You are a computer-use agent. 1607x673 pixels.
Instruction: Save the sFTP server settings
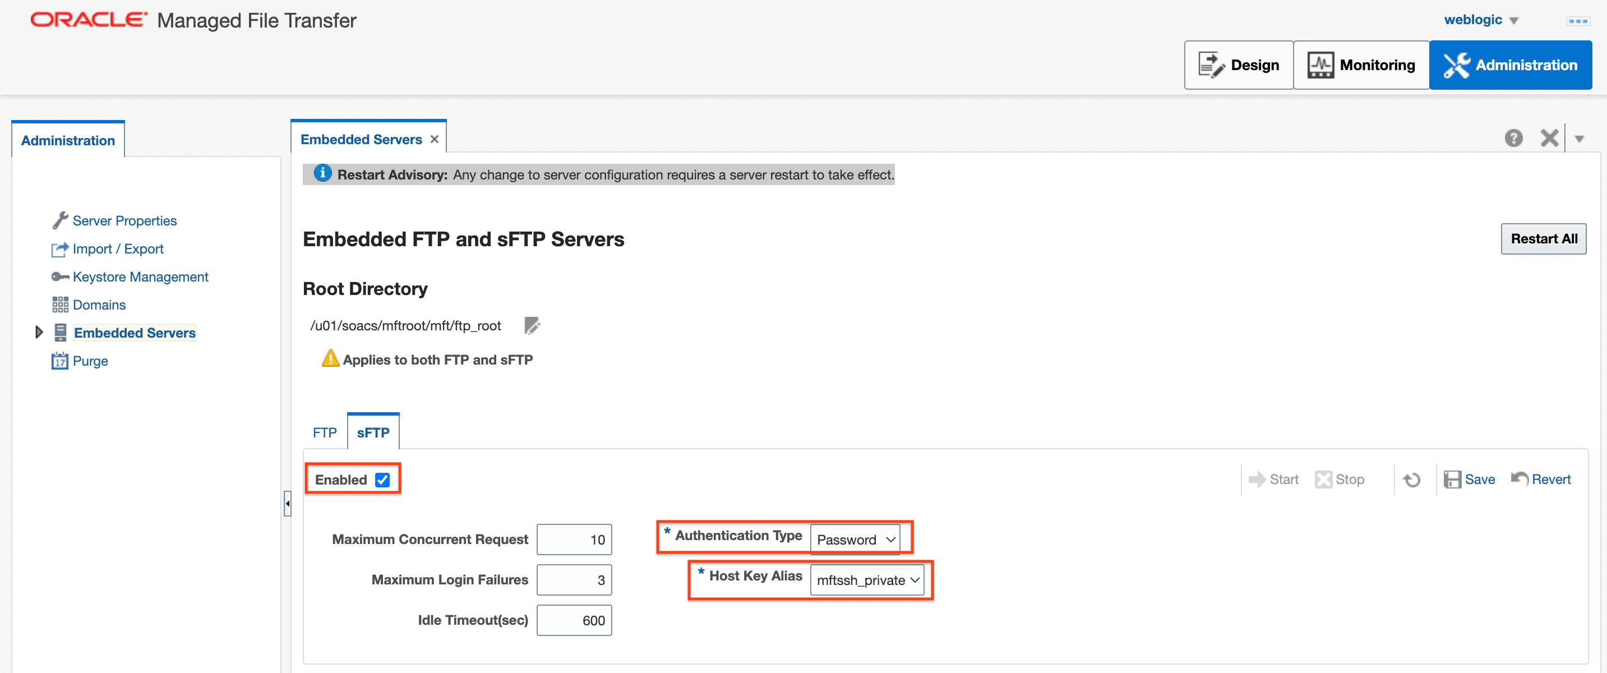pos(1469,479)
